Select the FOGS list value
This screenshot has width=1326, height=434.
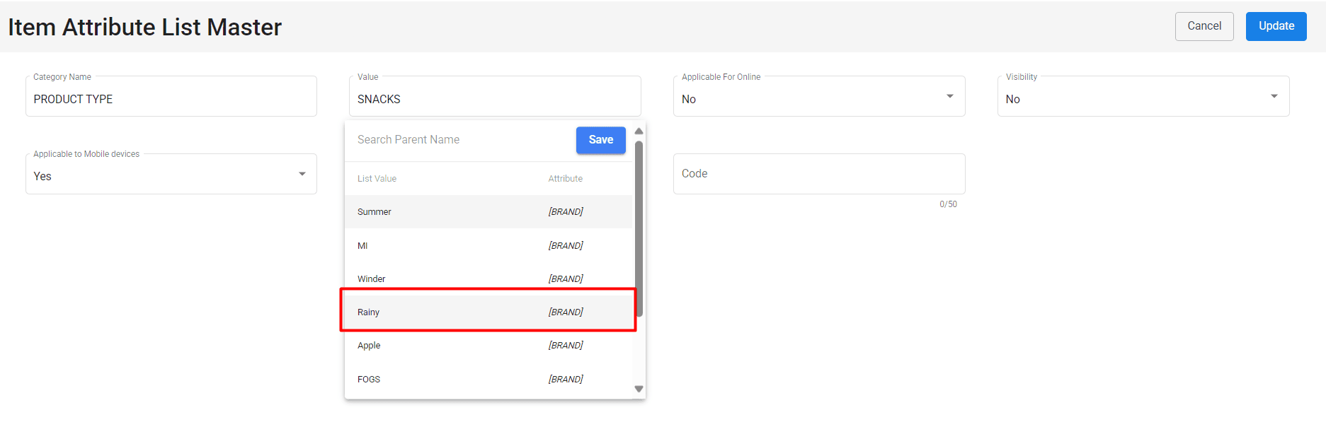point(488,380)
